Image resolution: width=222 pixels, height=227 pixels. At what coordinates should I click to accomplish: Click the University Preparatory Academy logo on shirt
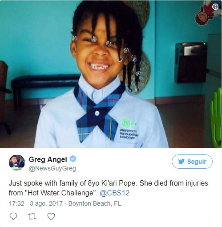(x=129, y=129)
